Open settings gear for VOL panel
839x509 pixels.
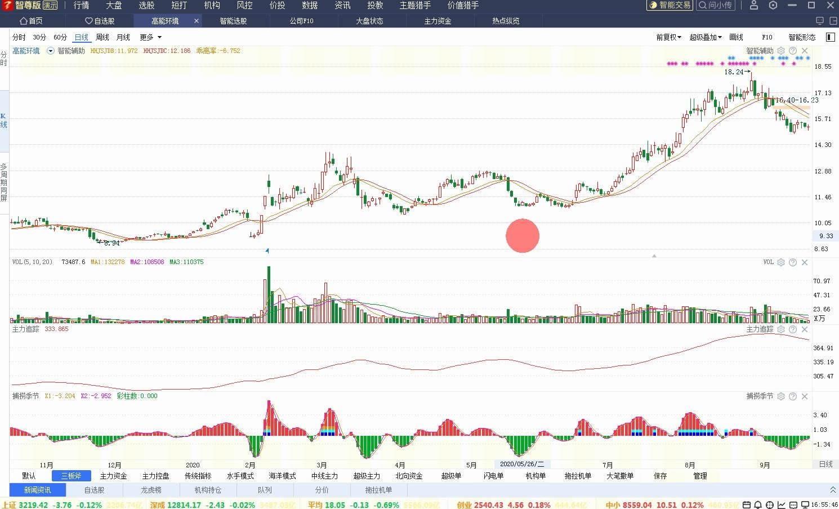click(x=781, y=262)
